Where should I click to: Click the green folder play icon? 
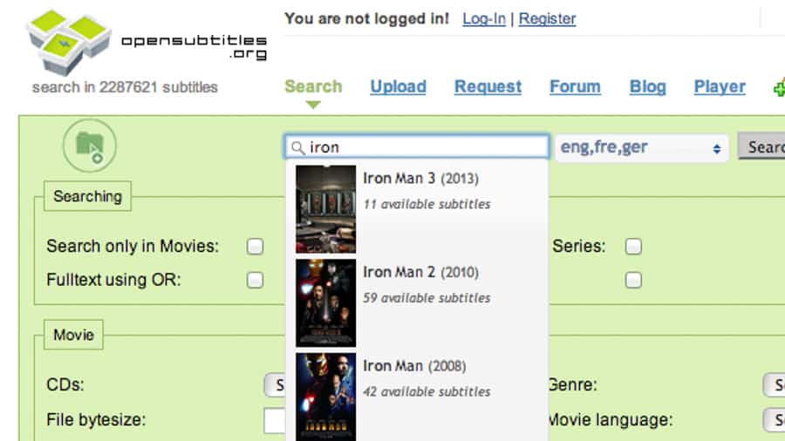point(90,146)
